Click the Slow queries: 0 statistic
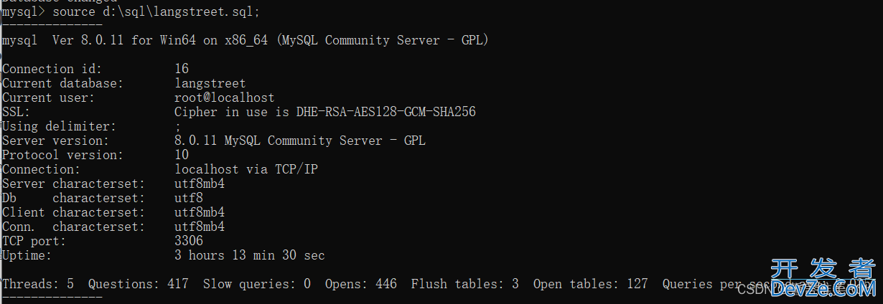The image size is (883, 304). coord(257,284)
